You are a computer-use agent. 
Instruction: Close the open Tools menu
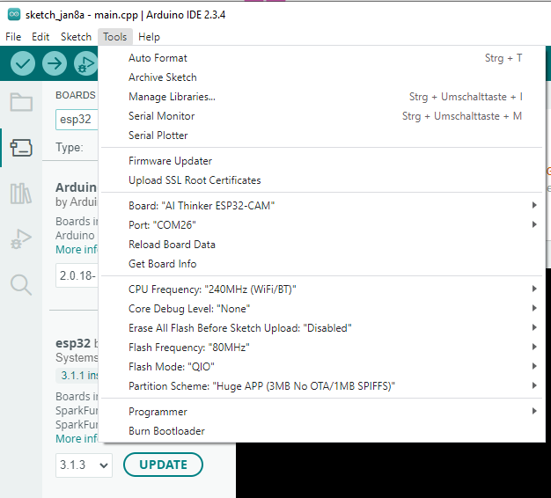click(x=115, y=37)
